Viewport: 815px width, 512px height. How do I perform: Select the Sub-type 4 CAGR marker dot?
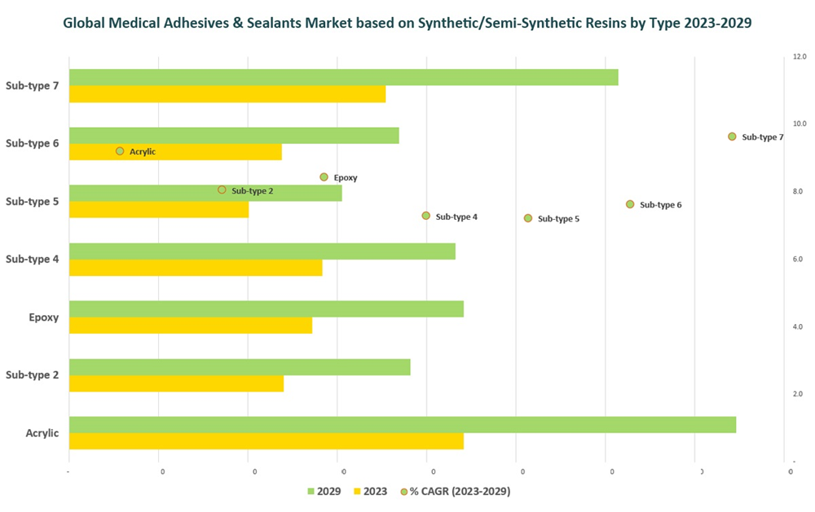click(x=425, y=216)
